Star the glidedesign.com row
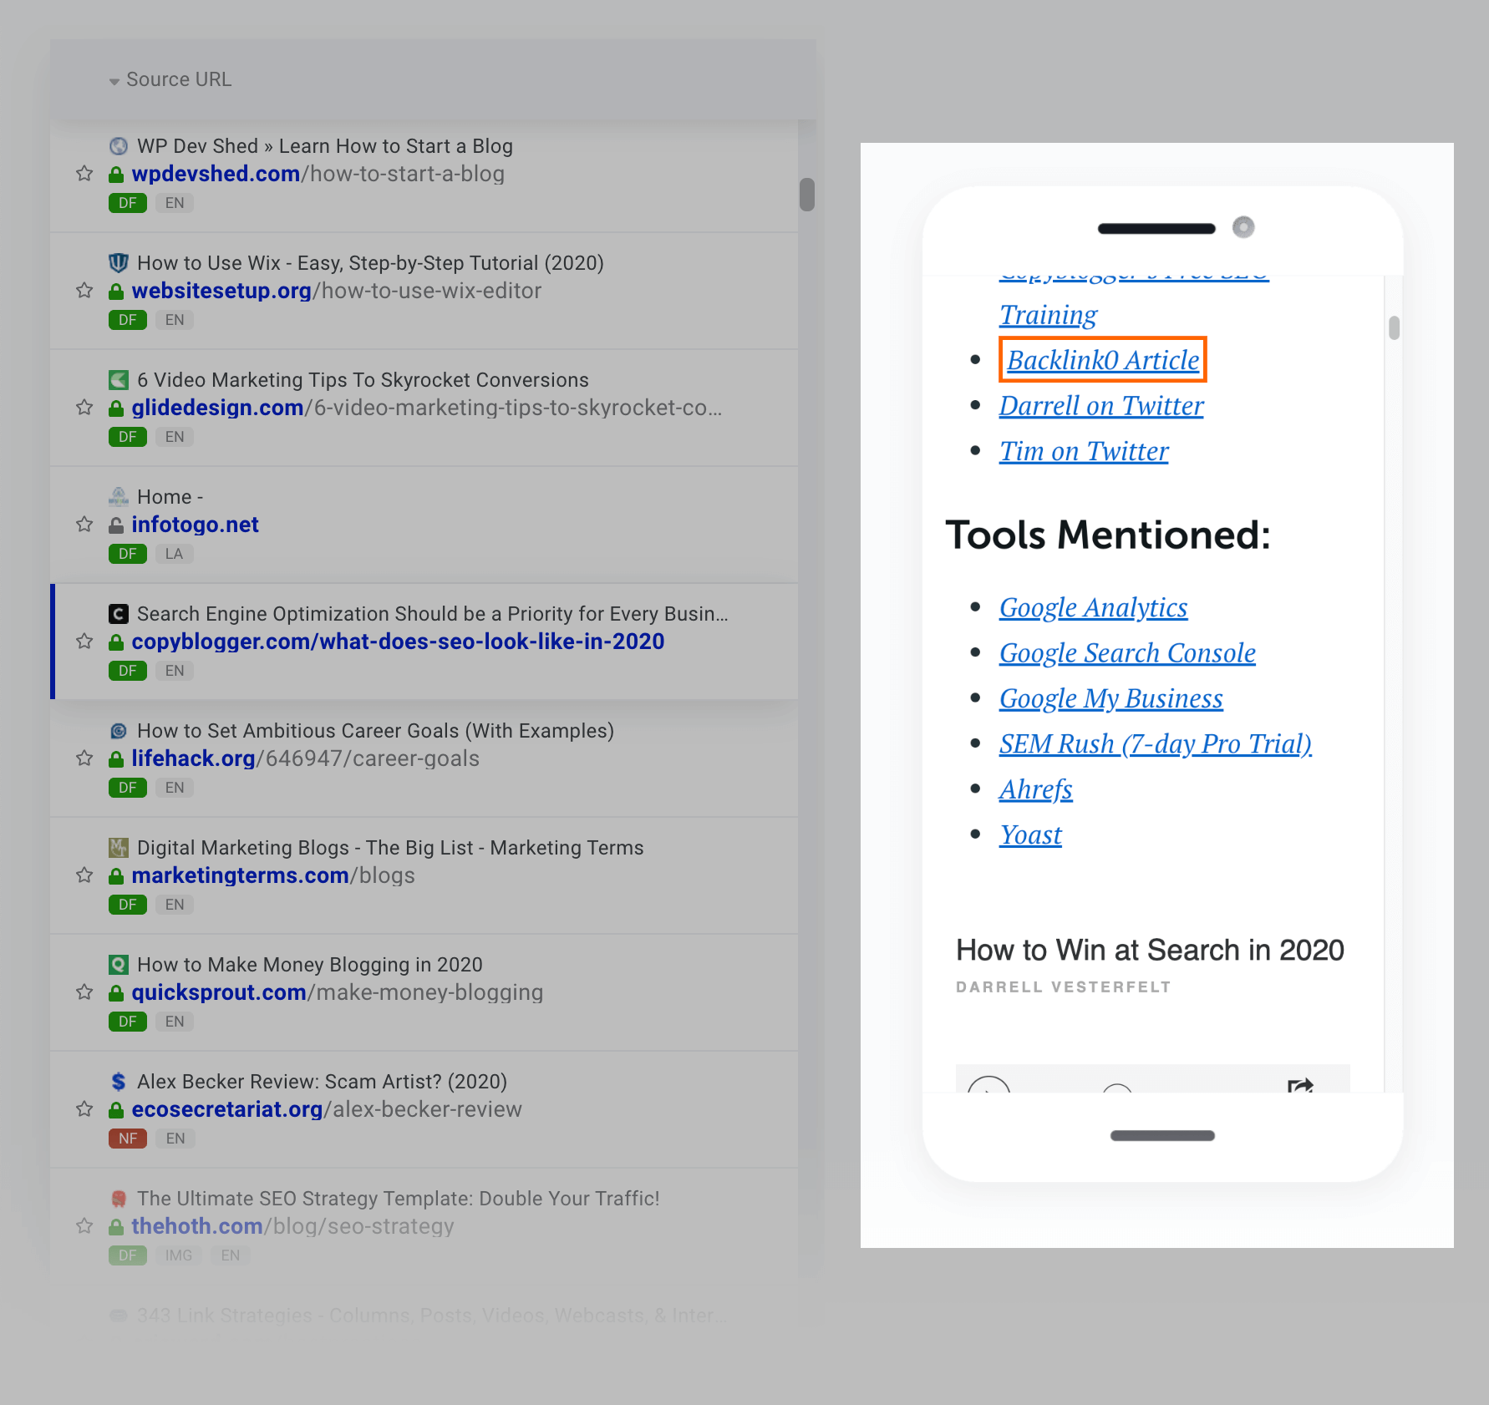Screen dimensions: 1489x1405 (x=84, y=408)
